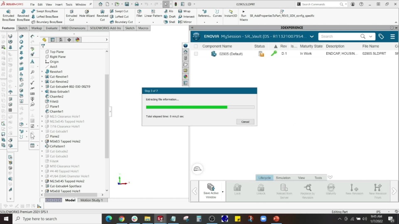
Task: Cancel the file extraction dialog
Action: (x=245, y=122)
